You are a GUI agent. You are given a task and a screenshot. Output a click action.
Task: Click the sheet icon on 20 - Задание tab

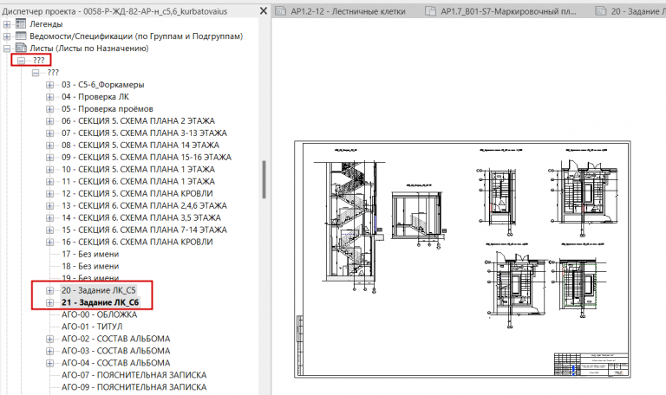pos(601,11)
